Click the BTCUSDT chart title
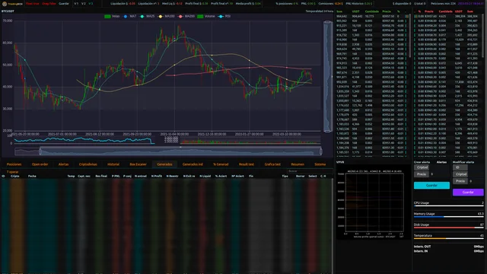 coord(8,11)
